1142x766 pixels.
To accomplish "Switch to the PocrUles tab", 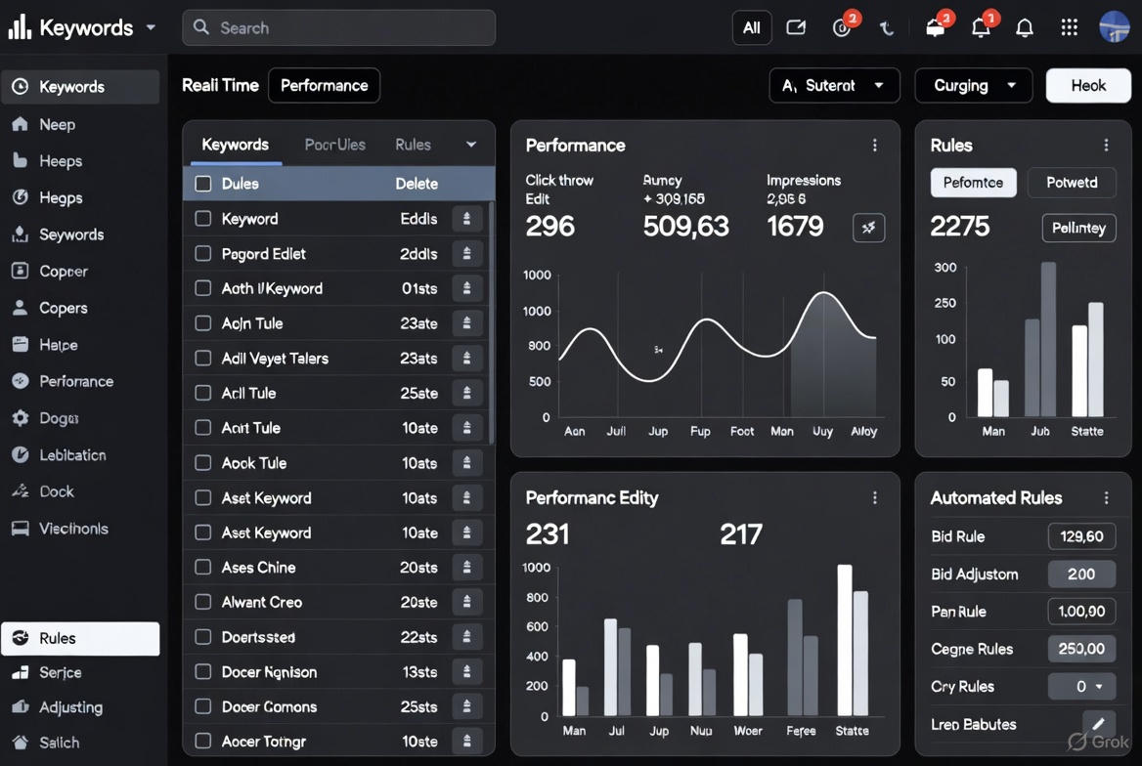I will tap(334, 145).
